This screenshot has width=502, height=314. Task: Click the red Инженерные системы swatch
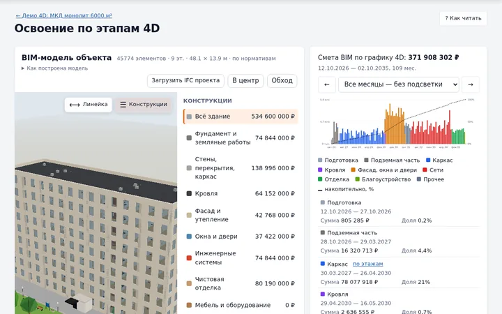pyautogui.click(x=189, y=258)
